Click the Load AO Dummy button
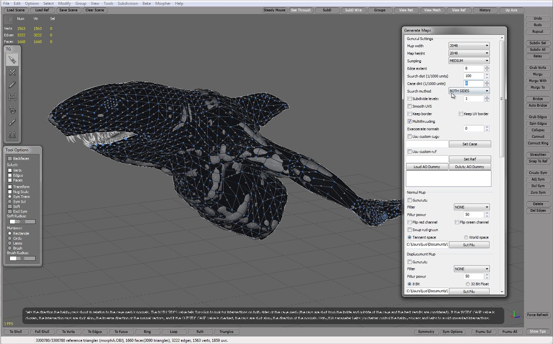Screen dimensions: 553x344 pos(427,167)
